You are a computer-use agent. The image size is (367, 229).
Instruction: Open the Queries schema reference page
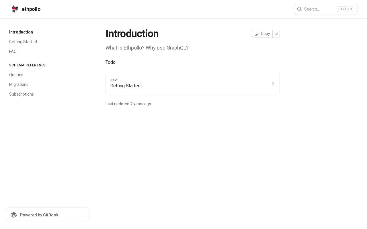pyautogui.click(x=16, y=75)
